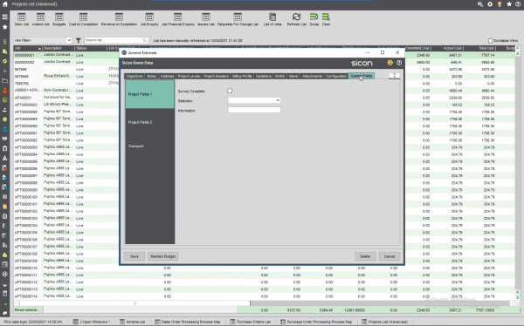524x326 pixels.
Task: Switch to the Project Levels tab
Action: [x=189, y=76]
